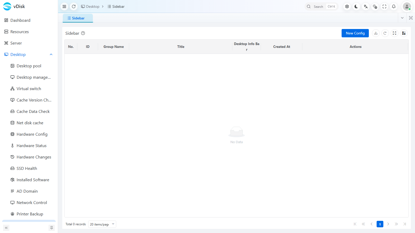
Task: Click the export download icon
Action: (376, 33)
